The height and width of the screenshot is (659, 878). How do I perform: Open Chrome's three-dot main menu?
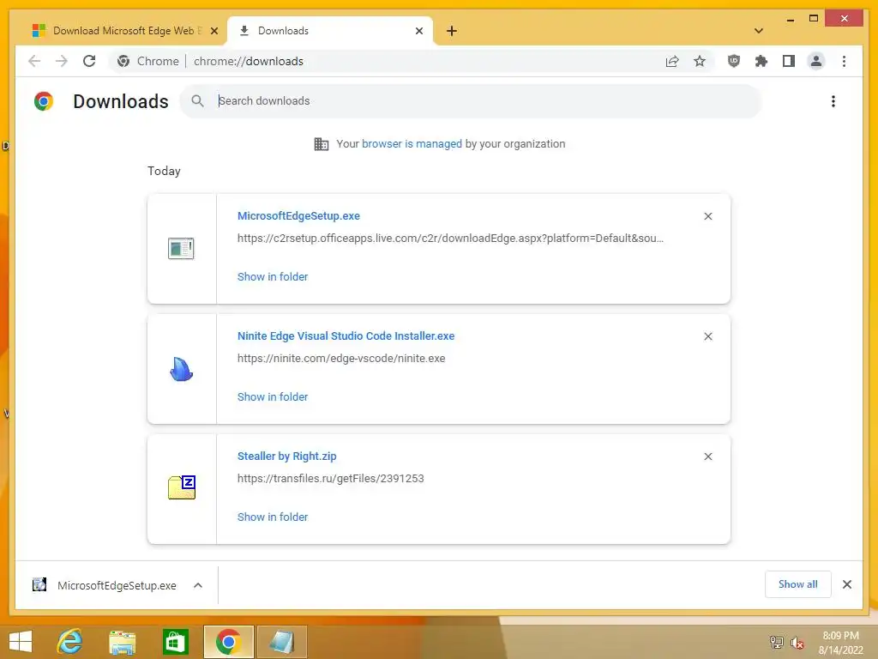[844, 61]
